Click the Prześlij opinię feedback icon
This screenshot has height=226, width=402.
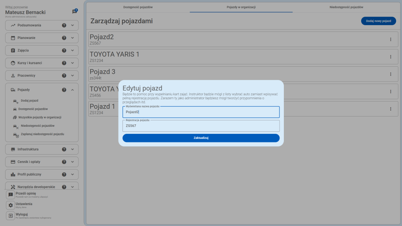[x=11, y=195]
